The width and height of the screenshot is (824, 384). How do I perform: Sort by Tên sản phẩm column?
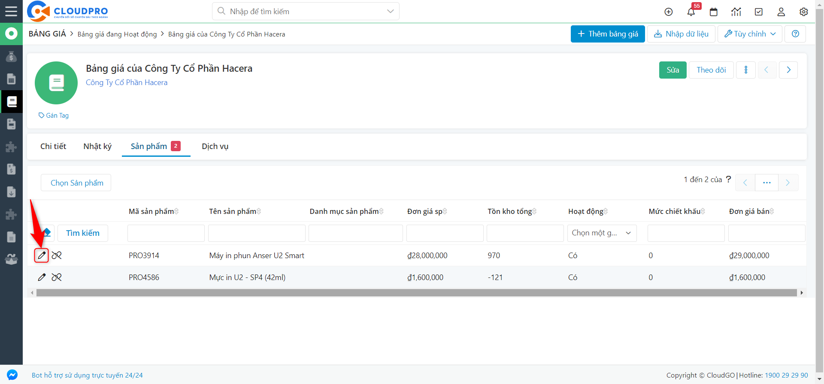(x=259, y=211)
